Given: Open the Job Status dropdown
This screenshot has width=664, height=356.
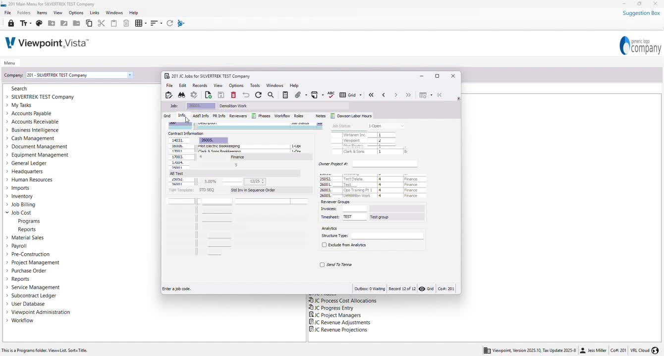Looking at the screenshot, I should click(402, 126).
